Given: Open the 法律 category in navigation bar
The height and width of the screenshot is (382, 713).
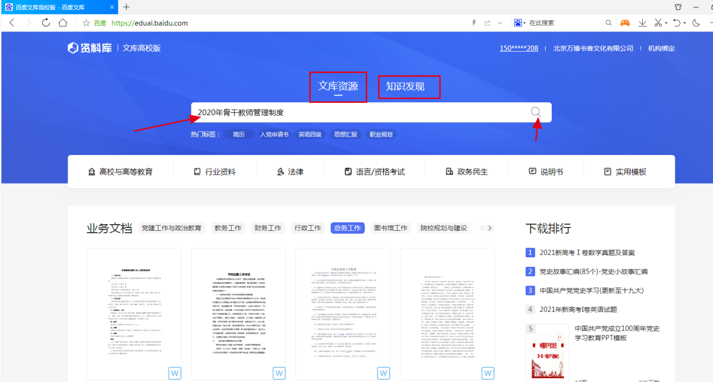Looking at the screenshot, I should 290,172.
